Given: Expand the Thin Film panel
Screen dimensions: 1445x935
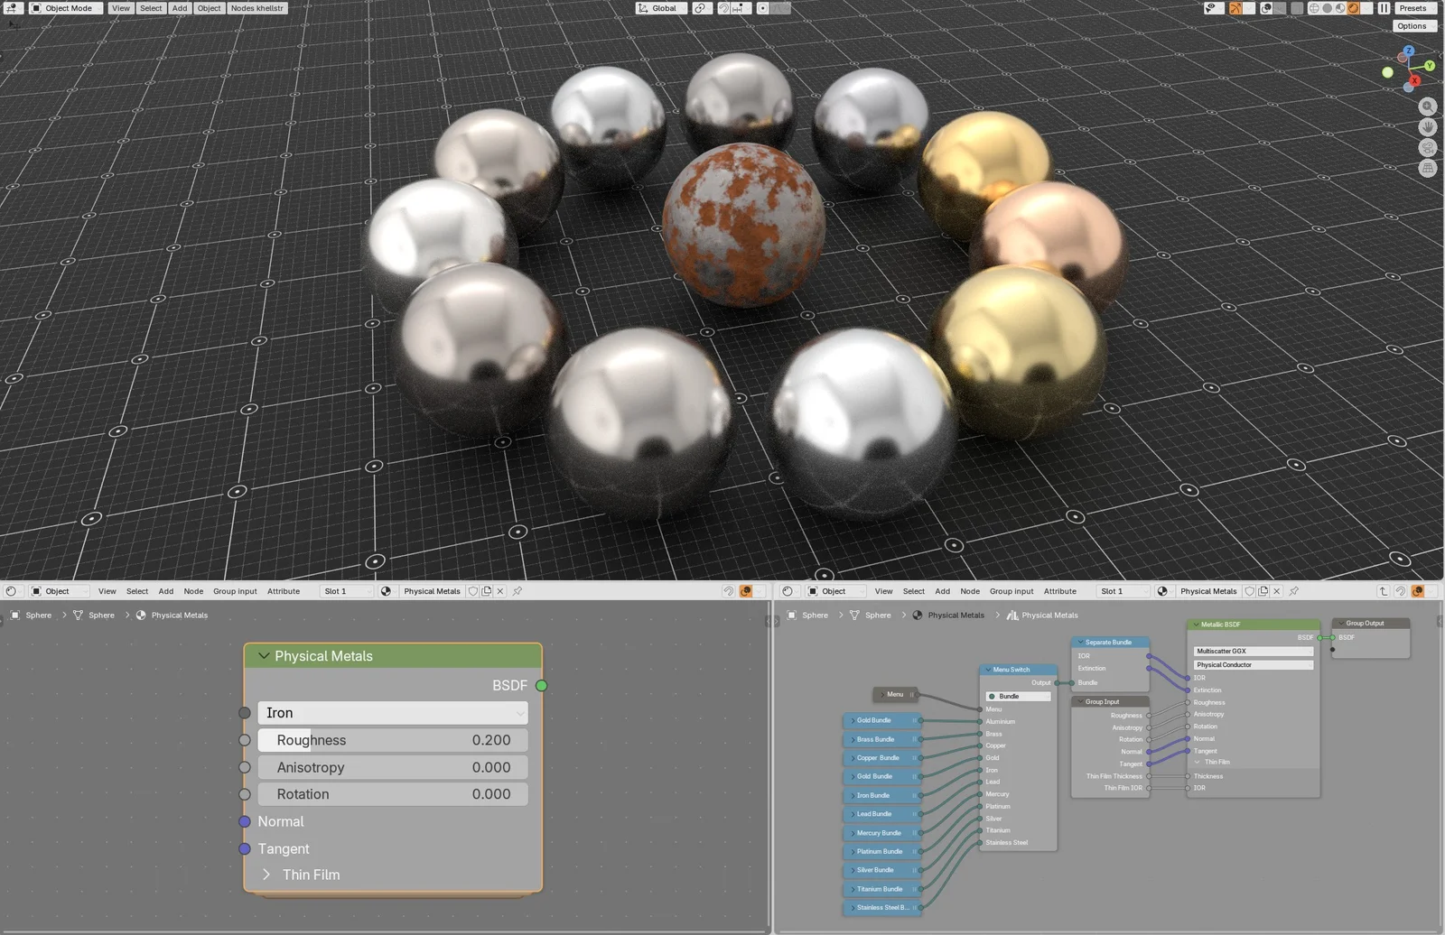Looking at the screenshot, I should (x=266, y=875).
